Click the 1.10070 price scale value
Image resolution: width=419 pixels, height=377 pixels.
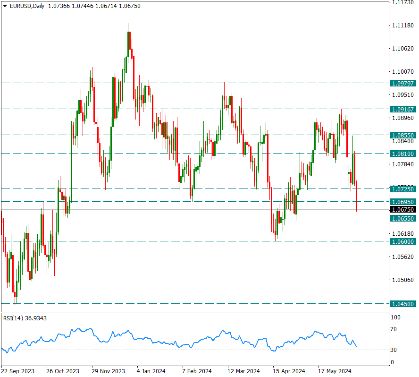pyautogui.click(x=402, y=71)
